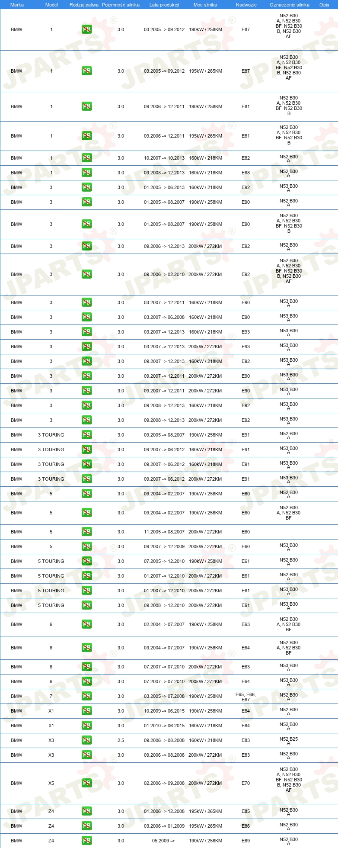Click the Opis column header
The width and height of the screenshot is (338, 848).
pyautogui.click(x=324, y=5)
